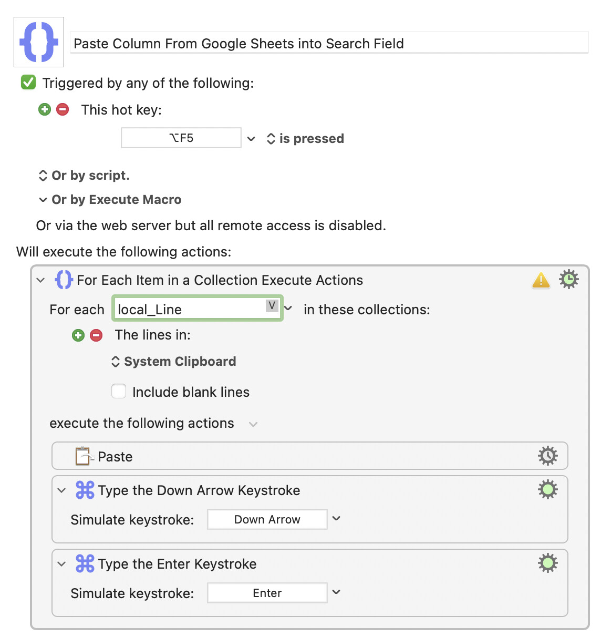Open the Down Arrow keystroke action gear
Screen dimensions: 601x637
click(x=548, y=489)
